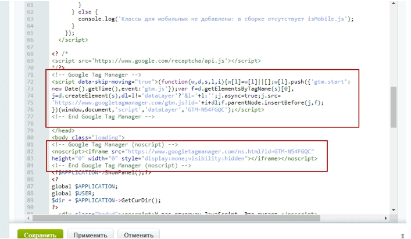Click the 'Google Tag Manager' comment on line 71

pyautogui.click(x=97, y=74)
